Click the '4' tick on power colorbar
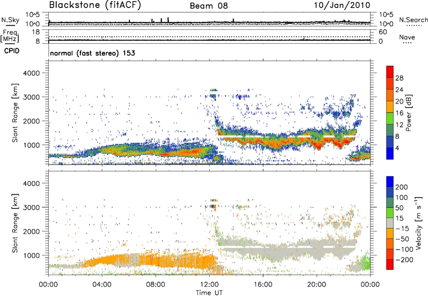Screen dimensions: 428x296 click(397, 148)
